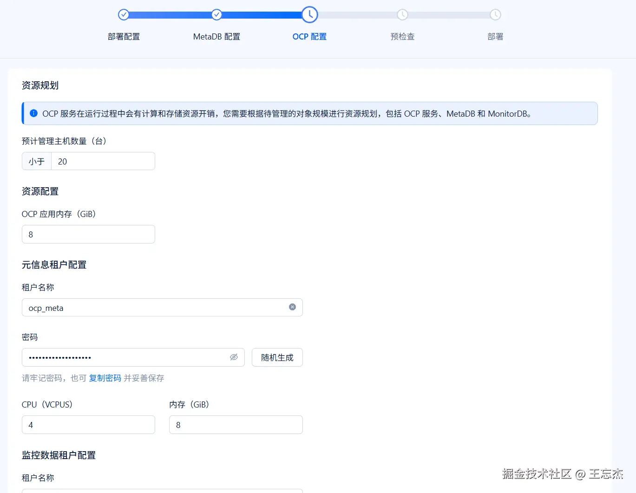Click the 随机生成 button
636x493 pixels.
pyautogui.click(x=277, y=357)
